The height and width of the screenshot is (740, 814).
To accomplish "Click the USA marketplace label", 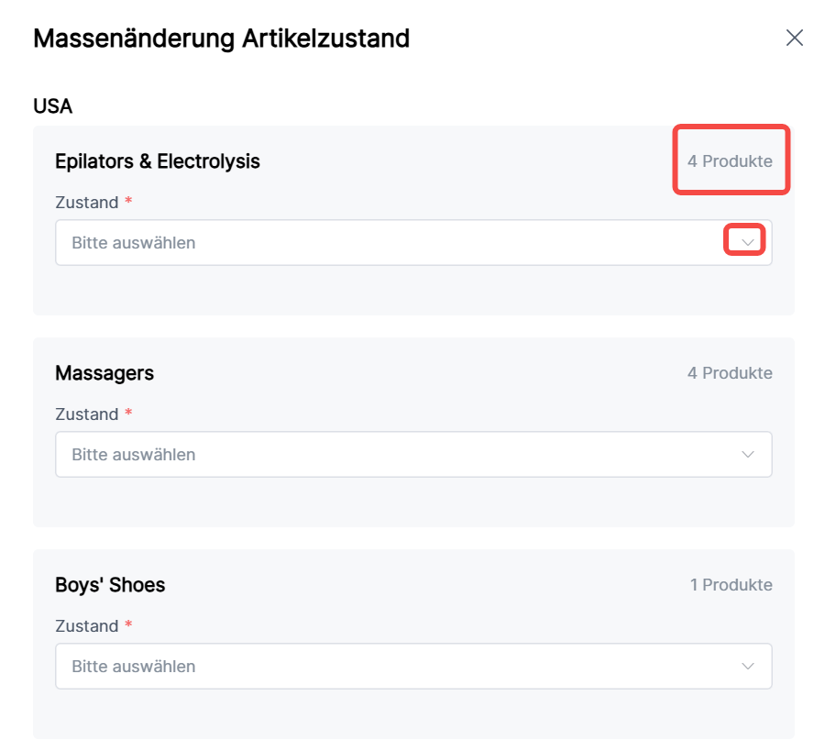I will [53, 106].
